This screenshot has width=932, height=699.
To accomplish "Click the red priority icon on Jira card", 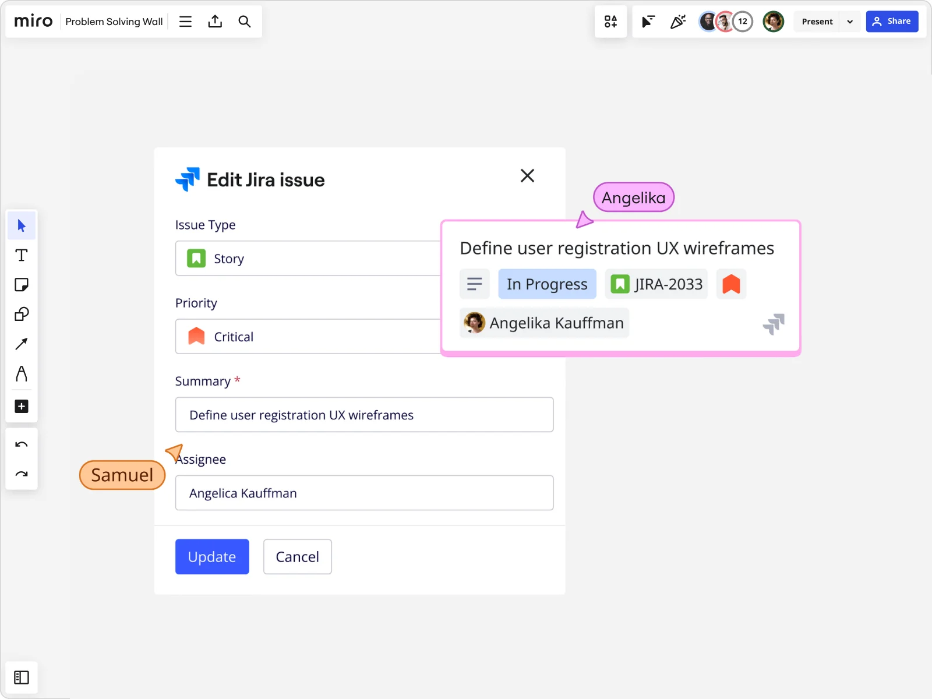I will point(731,284).
